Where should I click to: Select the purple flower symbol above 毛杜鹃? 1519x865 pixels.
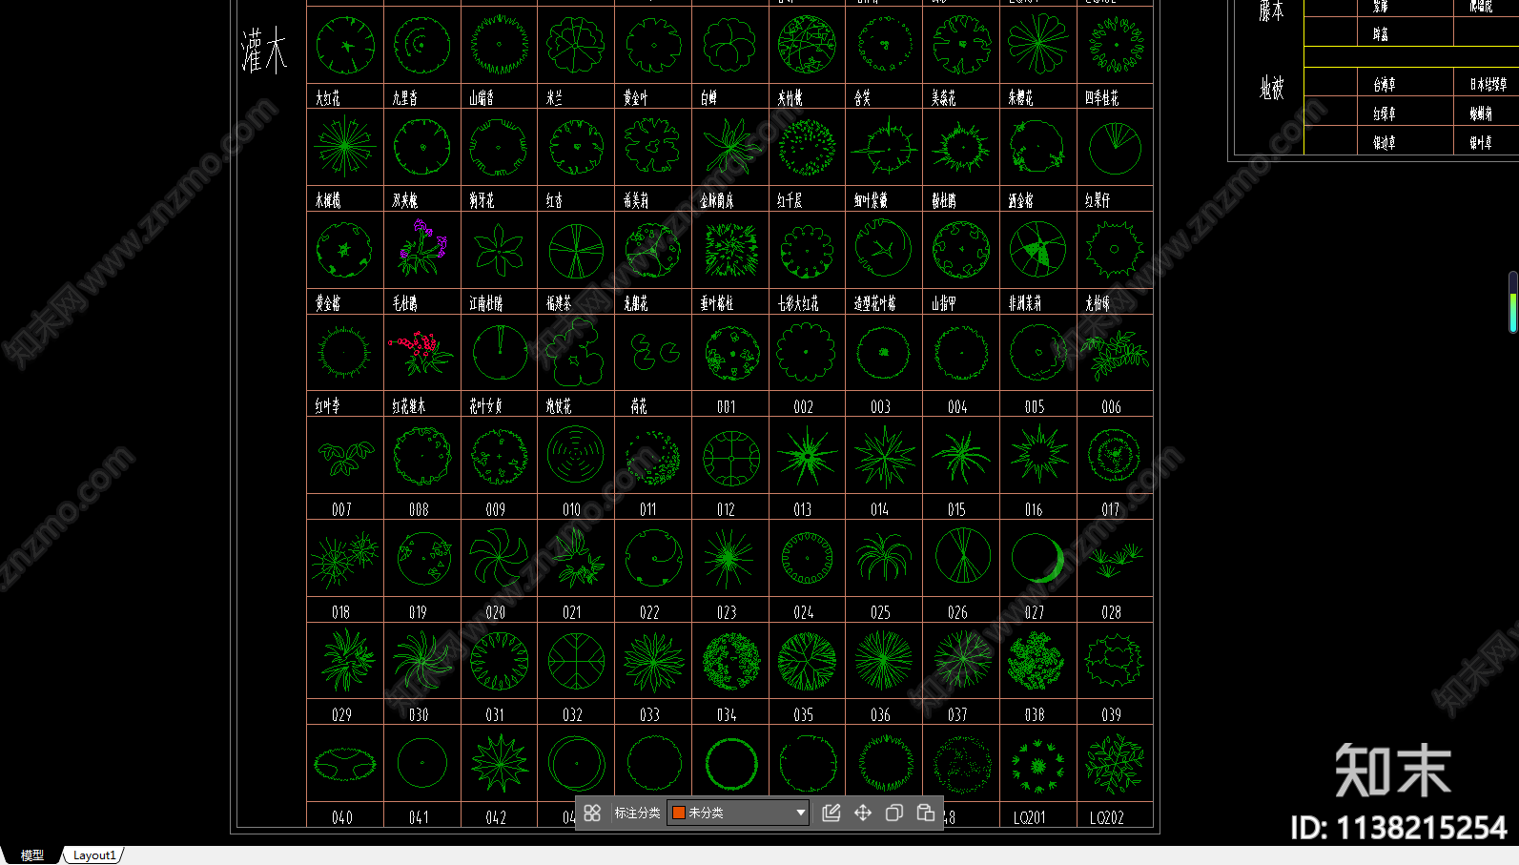(422, 247)
